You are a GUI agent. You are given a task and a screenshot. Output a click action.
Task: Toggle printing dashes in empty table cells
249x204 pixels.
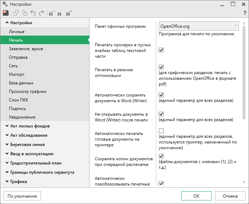pyautogui.click(x=161, y=50)
